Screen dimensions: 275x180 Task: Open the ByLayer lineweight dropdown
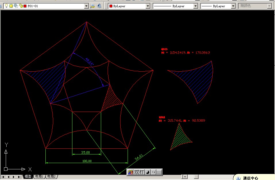pyautogui.click(x=233, y=6)
